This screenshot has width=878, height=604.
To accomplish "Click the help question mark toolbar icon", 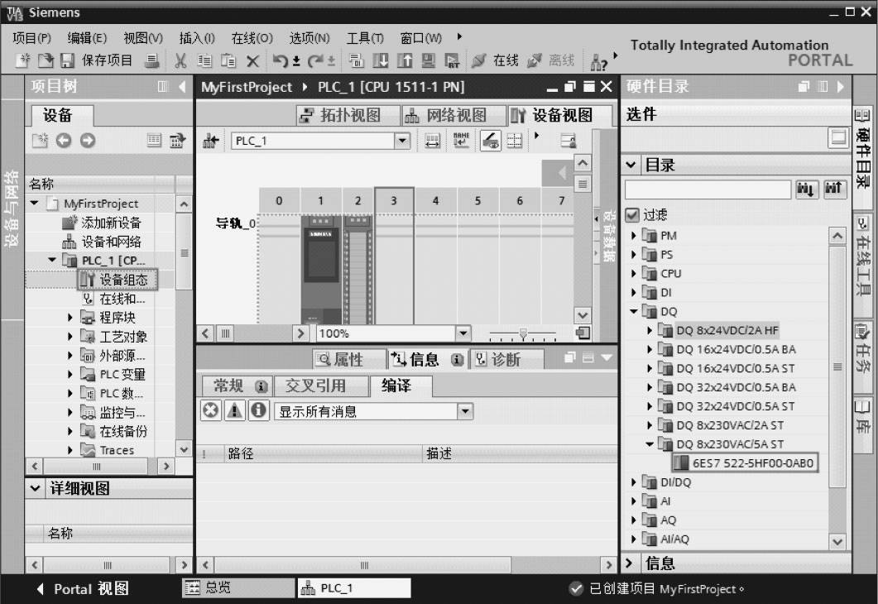I will point(598,62).
